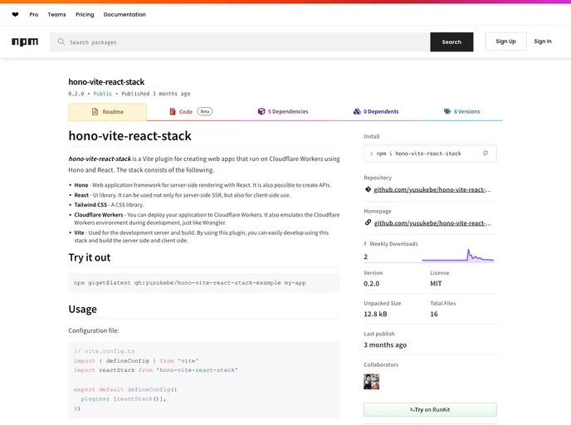571x425 pixels.
Task: Click the weekly downloads count 2
Action: click(366, 256)
